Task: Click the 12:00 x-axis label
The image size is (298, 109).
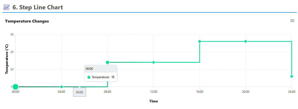Action: [153, 92]
